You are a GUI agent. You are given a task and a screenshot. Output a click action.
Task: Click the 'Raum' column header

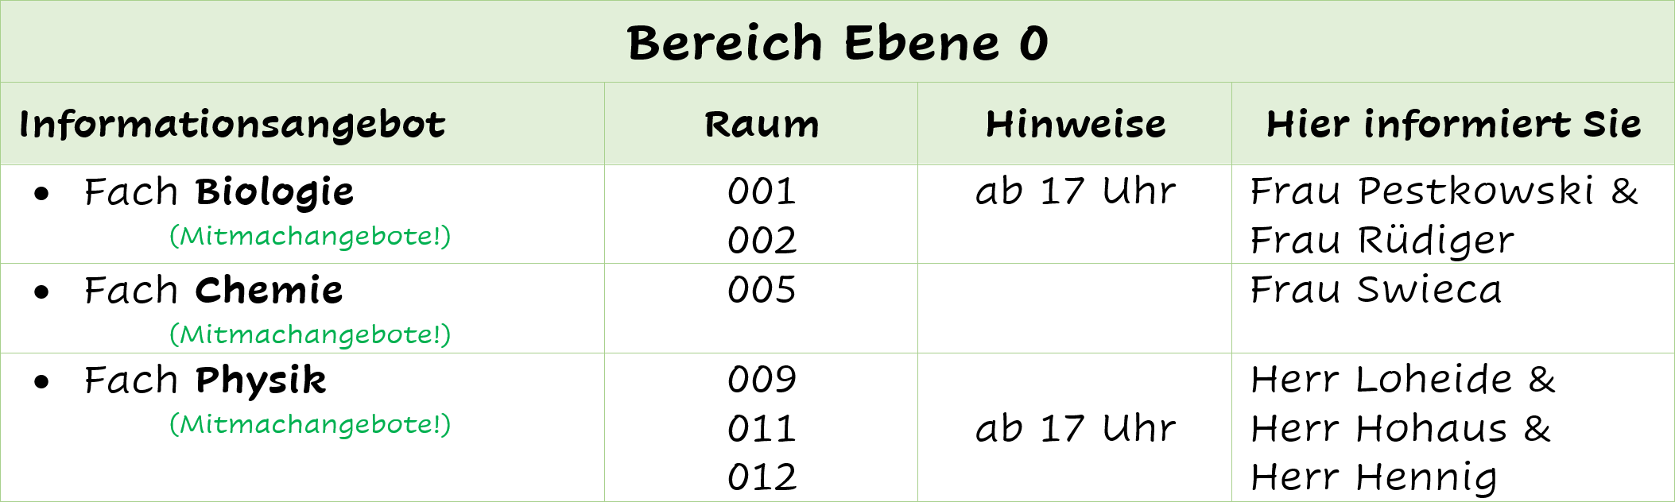coord(762,125)
